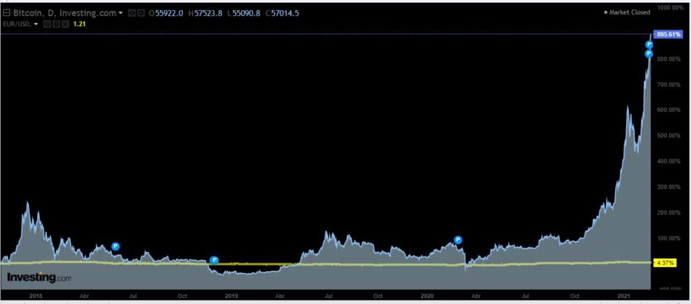The width and height of the screenshot is (691, 304).
Task: Click the 895.61% Bitcoin price label
Action: [x=669, y=34]
